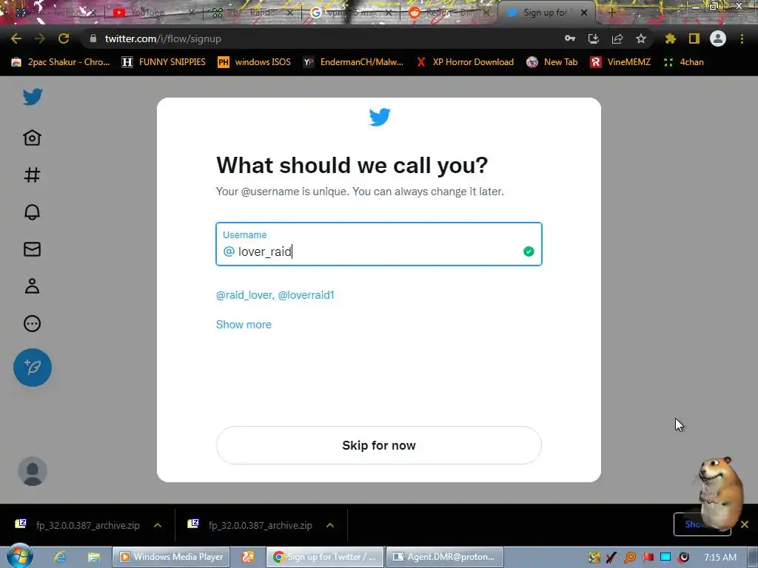Viewport: 758px width, 568px height.
Task: Click the share page icon in address bar
Action: coord(617,38)
